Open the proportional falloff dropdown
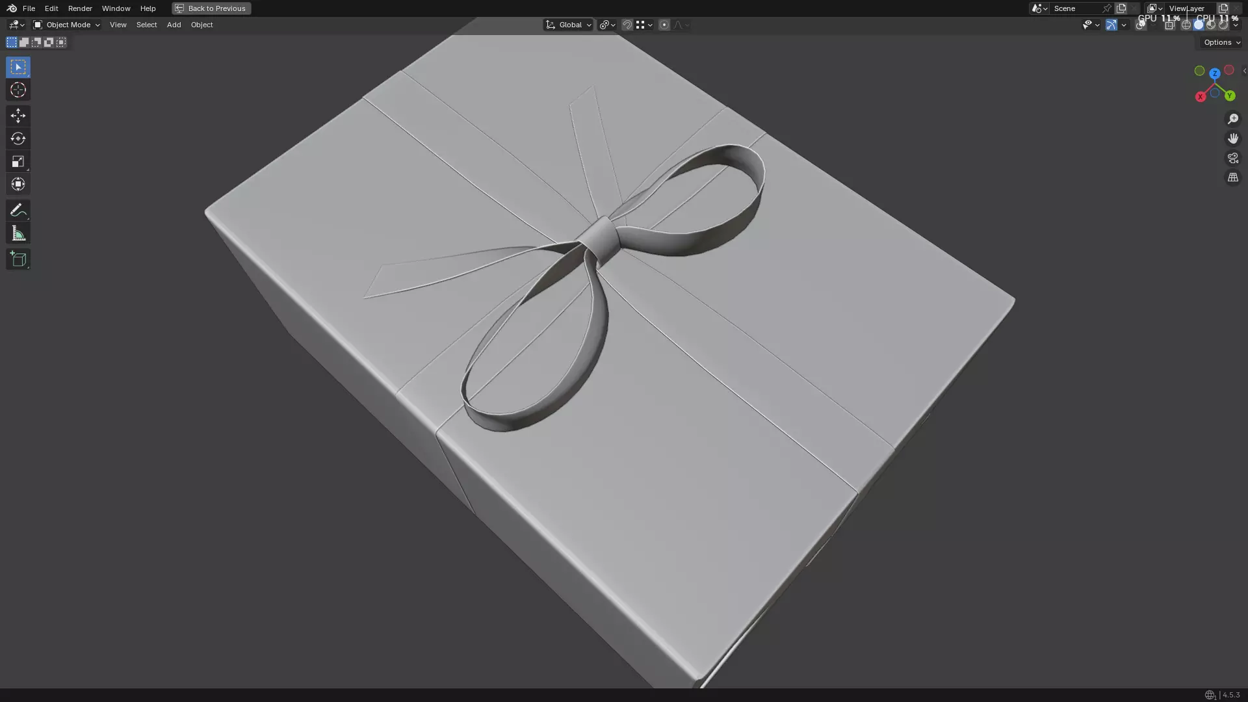 (x=681, y=25)
